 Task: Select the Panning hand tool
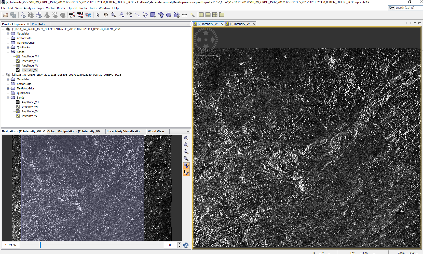[106, 15]
